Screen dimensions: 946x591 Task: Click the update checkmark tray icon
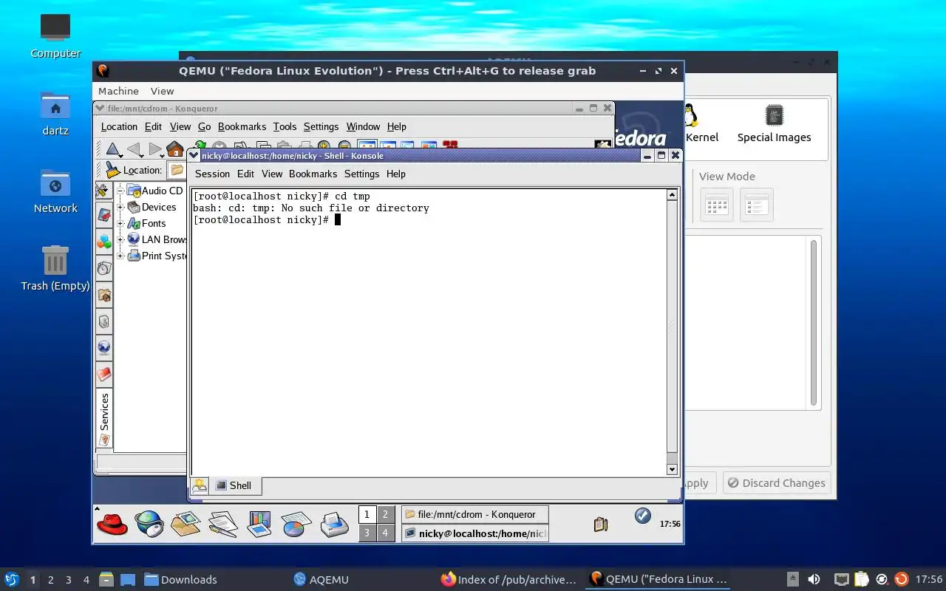click(642, 516)
